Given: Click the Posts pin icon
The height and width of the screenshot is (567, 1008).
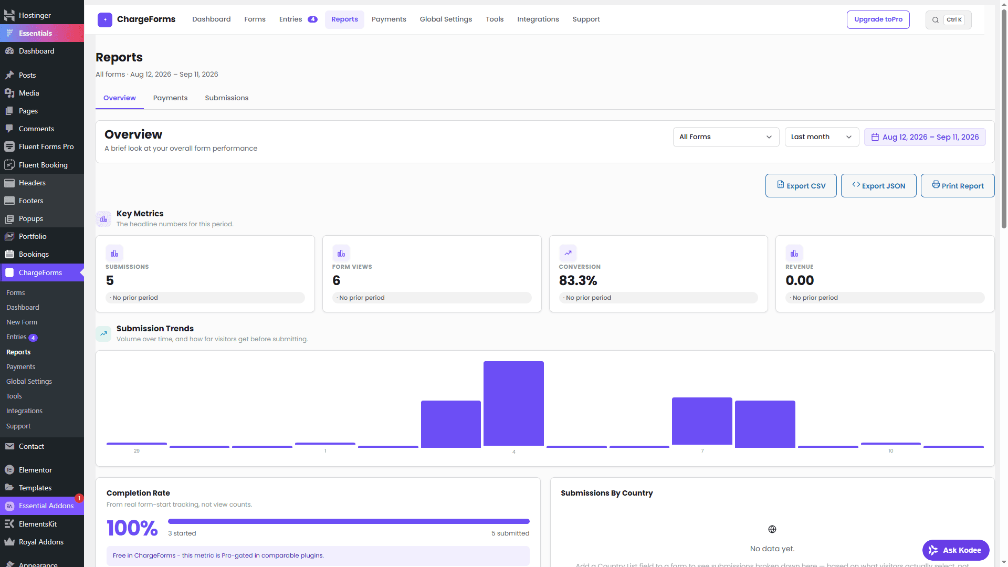Looking at the screenshot, I should 9,75.
